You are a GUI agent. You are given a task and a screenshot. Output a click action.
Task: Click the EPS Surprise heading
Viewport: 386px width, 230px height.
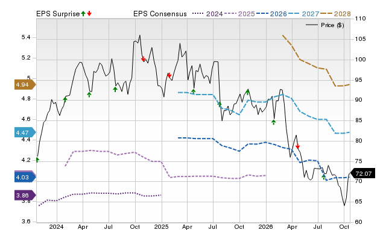58,14
